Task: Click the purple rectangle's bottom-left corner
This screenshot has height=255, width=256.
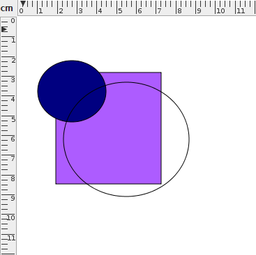Action: click(56, 184)
